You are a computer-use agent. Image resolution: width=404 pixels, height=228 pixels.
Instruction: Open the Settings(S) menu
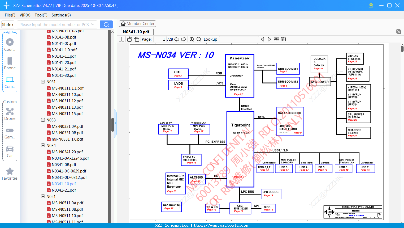point(61,15)
